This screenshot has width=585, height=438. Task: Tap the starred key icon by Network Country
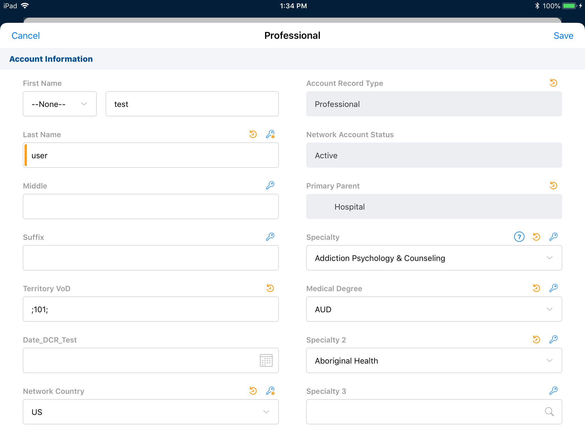pyautogui.click(x=270, y=391)
